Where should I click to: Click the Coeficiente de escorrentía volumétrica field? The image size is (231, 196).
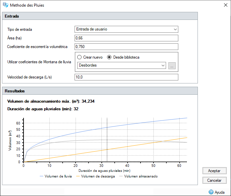point(126,47)
